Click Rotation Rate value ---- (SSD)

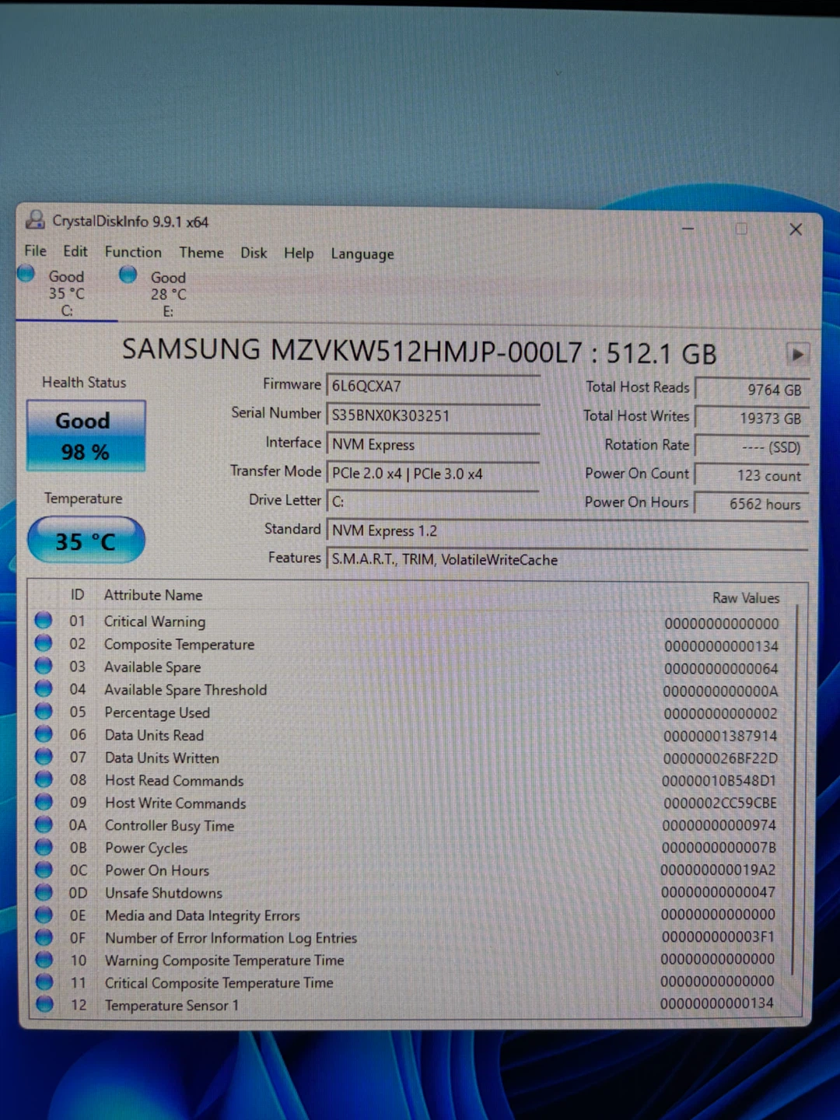click(x=751, y=447)
